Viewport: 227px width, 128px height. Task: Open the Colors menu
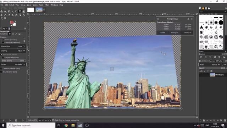[35, 5]
